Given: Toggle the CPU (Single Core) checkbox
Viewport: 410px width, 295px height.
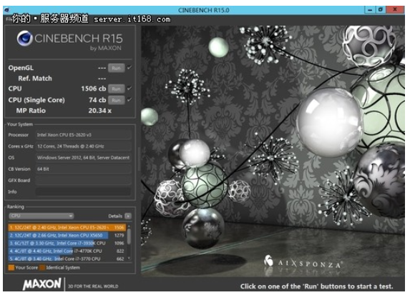Looking at the screenshot, I should [x=130, y=100].
